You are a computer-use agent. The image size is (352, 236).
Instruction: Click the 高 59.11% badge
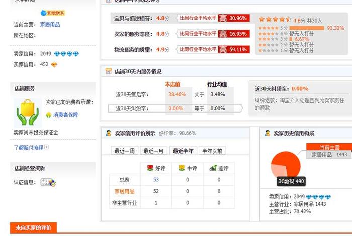(x=234, y=49)
